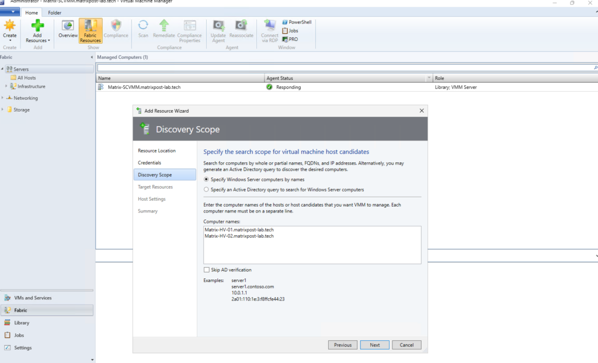Open Jobs from ribbon Window group
The width and height of the screenshot is (598, 363).
point(290,30)
